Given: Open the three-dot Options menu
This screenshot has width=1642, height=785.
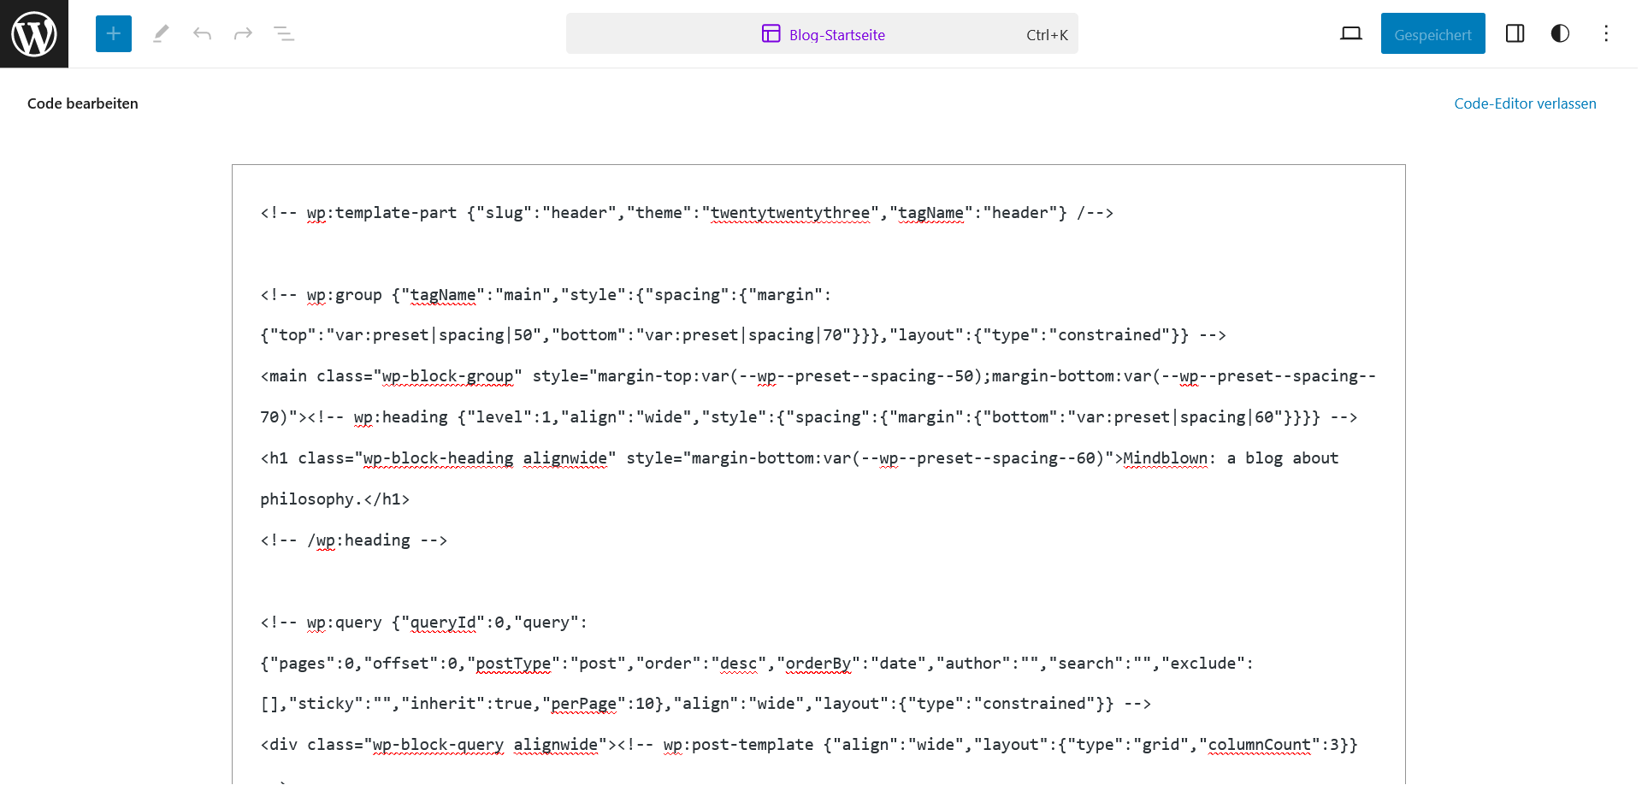Looking at the screenshot, I should click(x=1605, y=34).
